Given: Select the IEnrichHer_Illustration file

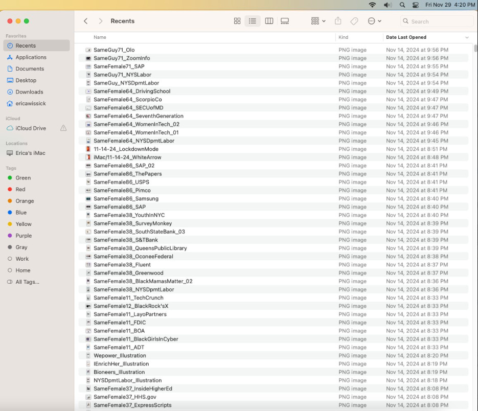Looking at the screenshot, I should (274, 364).
